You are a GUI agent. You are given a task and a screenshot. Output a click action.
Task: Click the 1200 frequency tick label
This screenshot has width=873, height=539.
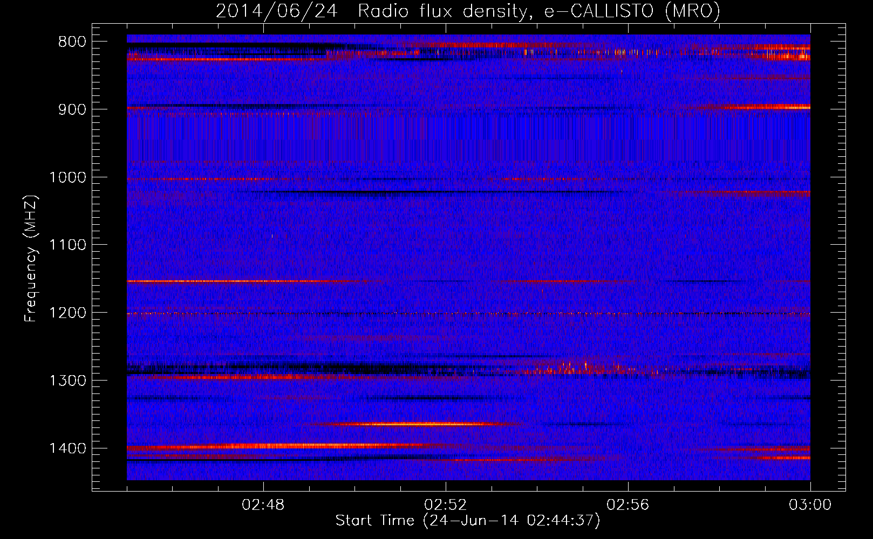[67, 313]
